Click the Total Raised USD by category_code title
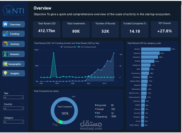 click(x=144, y=43)
